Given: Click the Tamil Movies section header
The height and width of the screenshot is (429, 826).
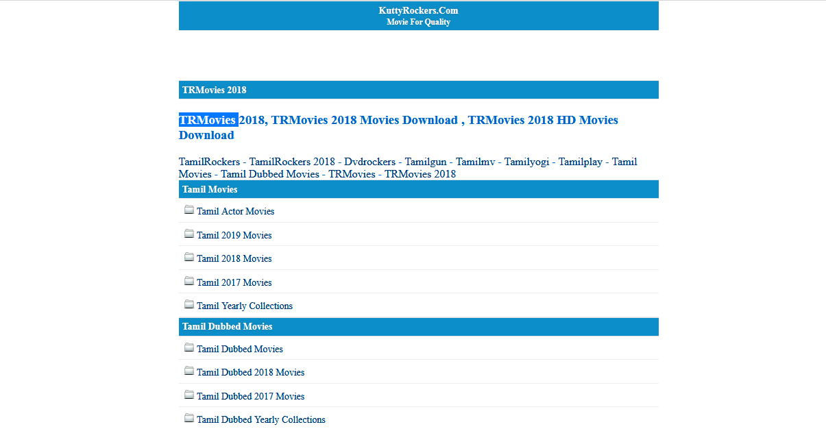Looking at the screenshot, I should [x=419, y=189].
